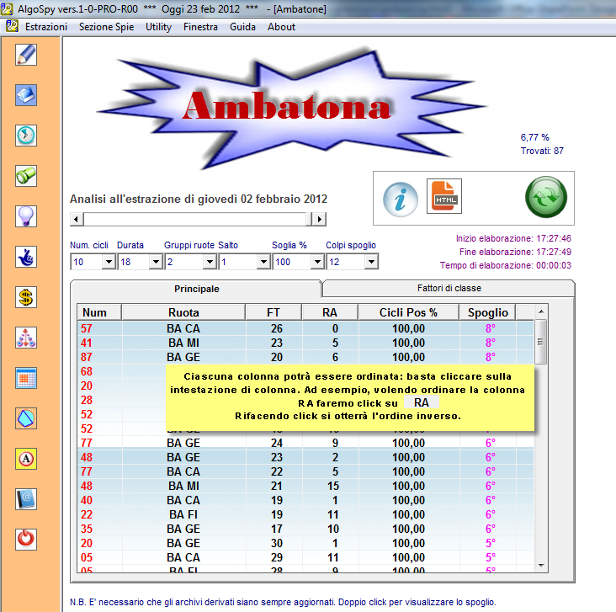
Task: Sort by the Spoglio column header
Action: click(x=487, y=312)
